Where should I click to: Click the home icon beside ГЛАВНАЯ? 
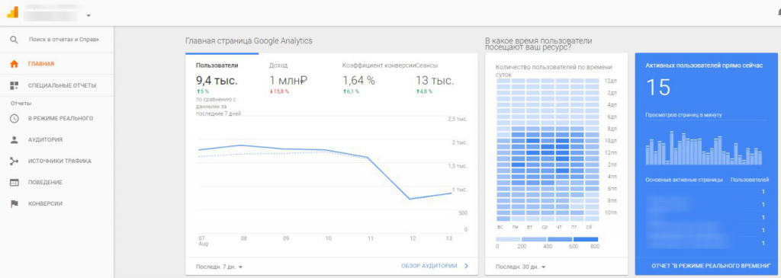14,64
